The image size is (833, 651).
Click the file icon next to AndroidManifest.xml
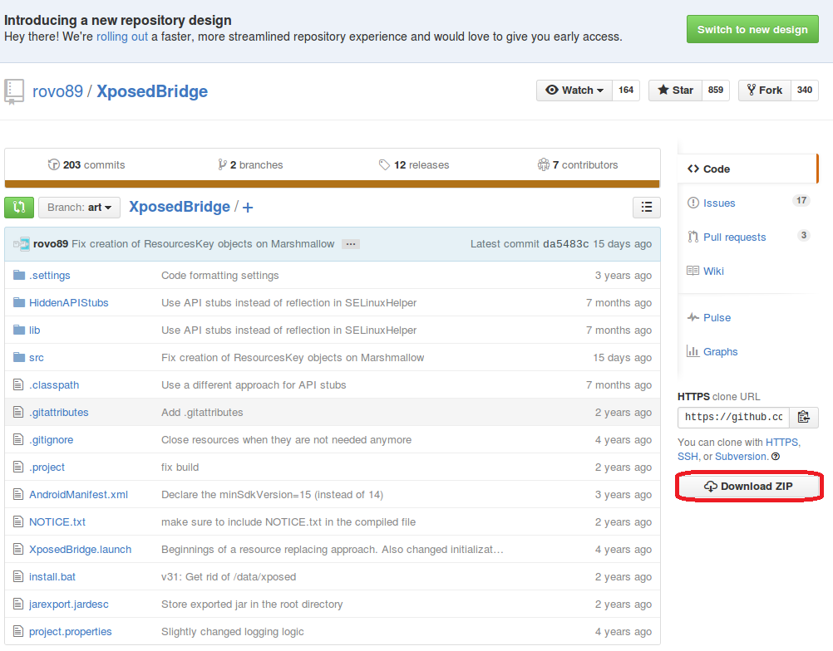pos(18,495)
